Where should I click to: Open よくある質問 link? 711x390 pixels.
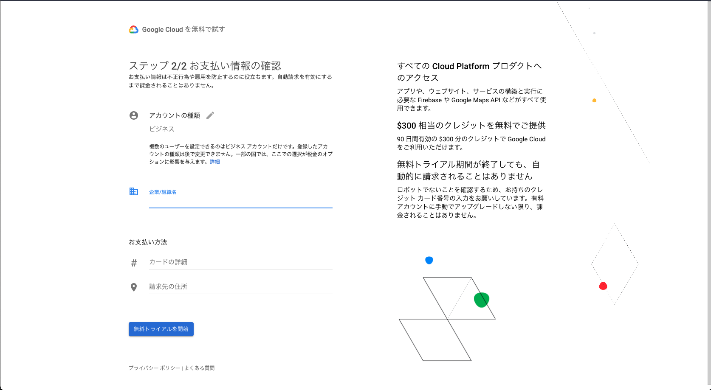tap(200, 368)
